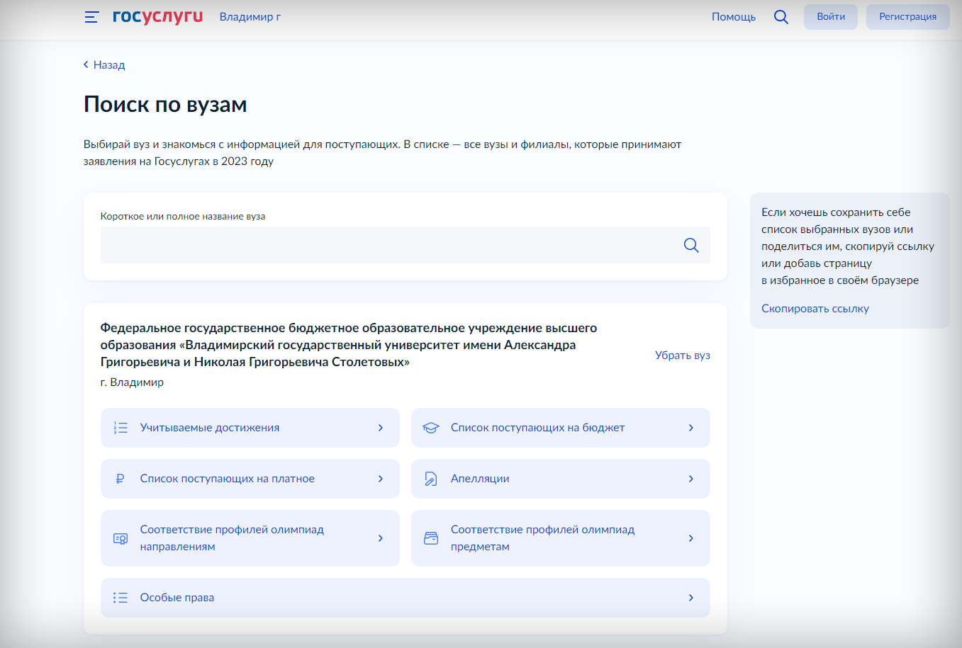This screenshot has height=648, width=962.
Task: Open chevron arrow on Апелляции
Action: pos(691,479)
